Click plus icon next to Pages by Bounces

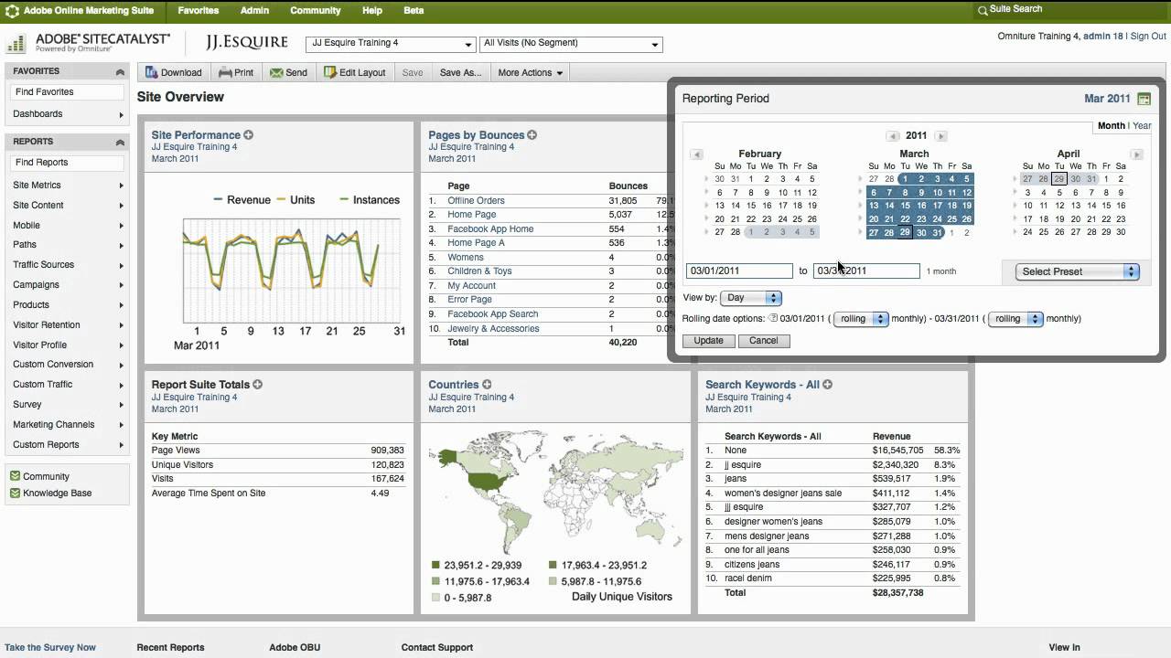pyautogui.click(x=532, y=135)
